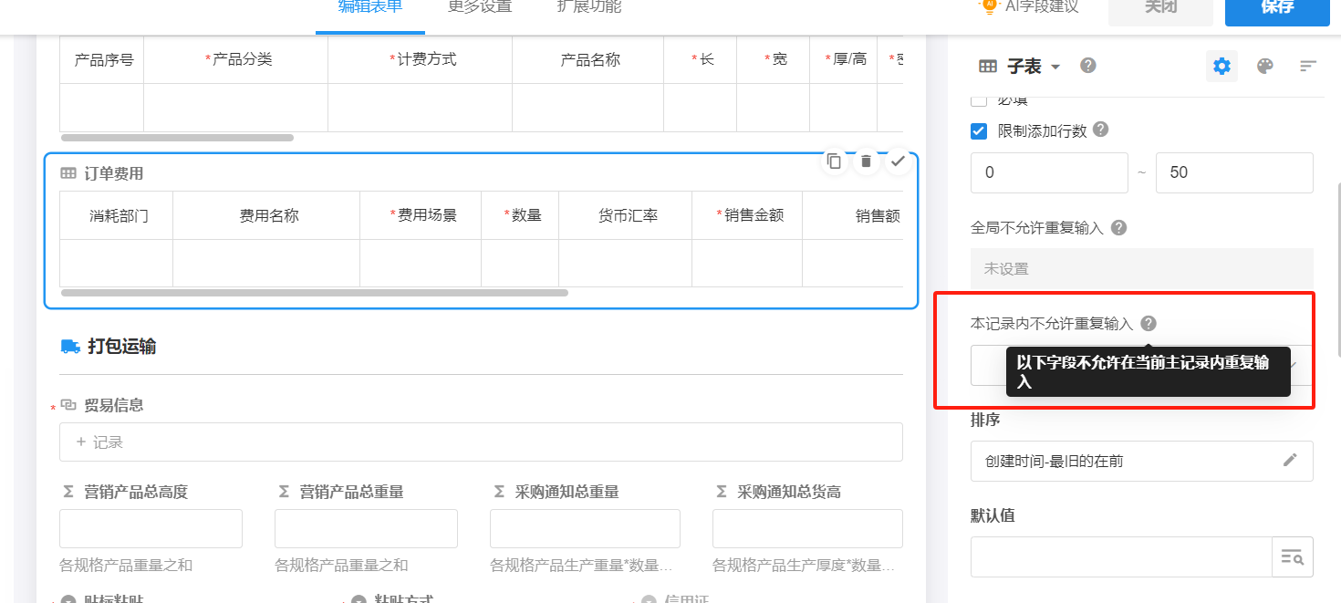Open the field sorting icon beside the palette
The width and height of the screenshot is (1341, 603).
point(1308,65)
